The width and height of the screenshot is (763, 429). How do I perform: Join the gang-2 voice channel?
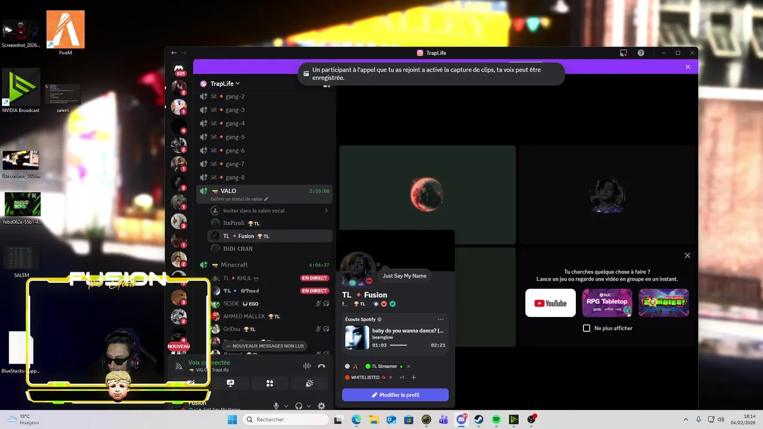(264, 97)
